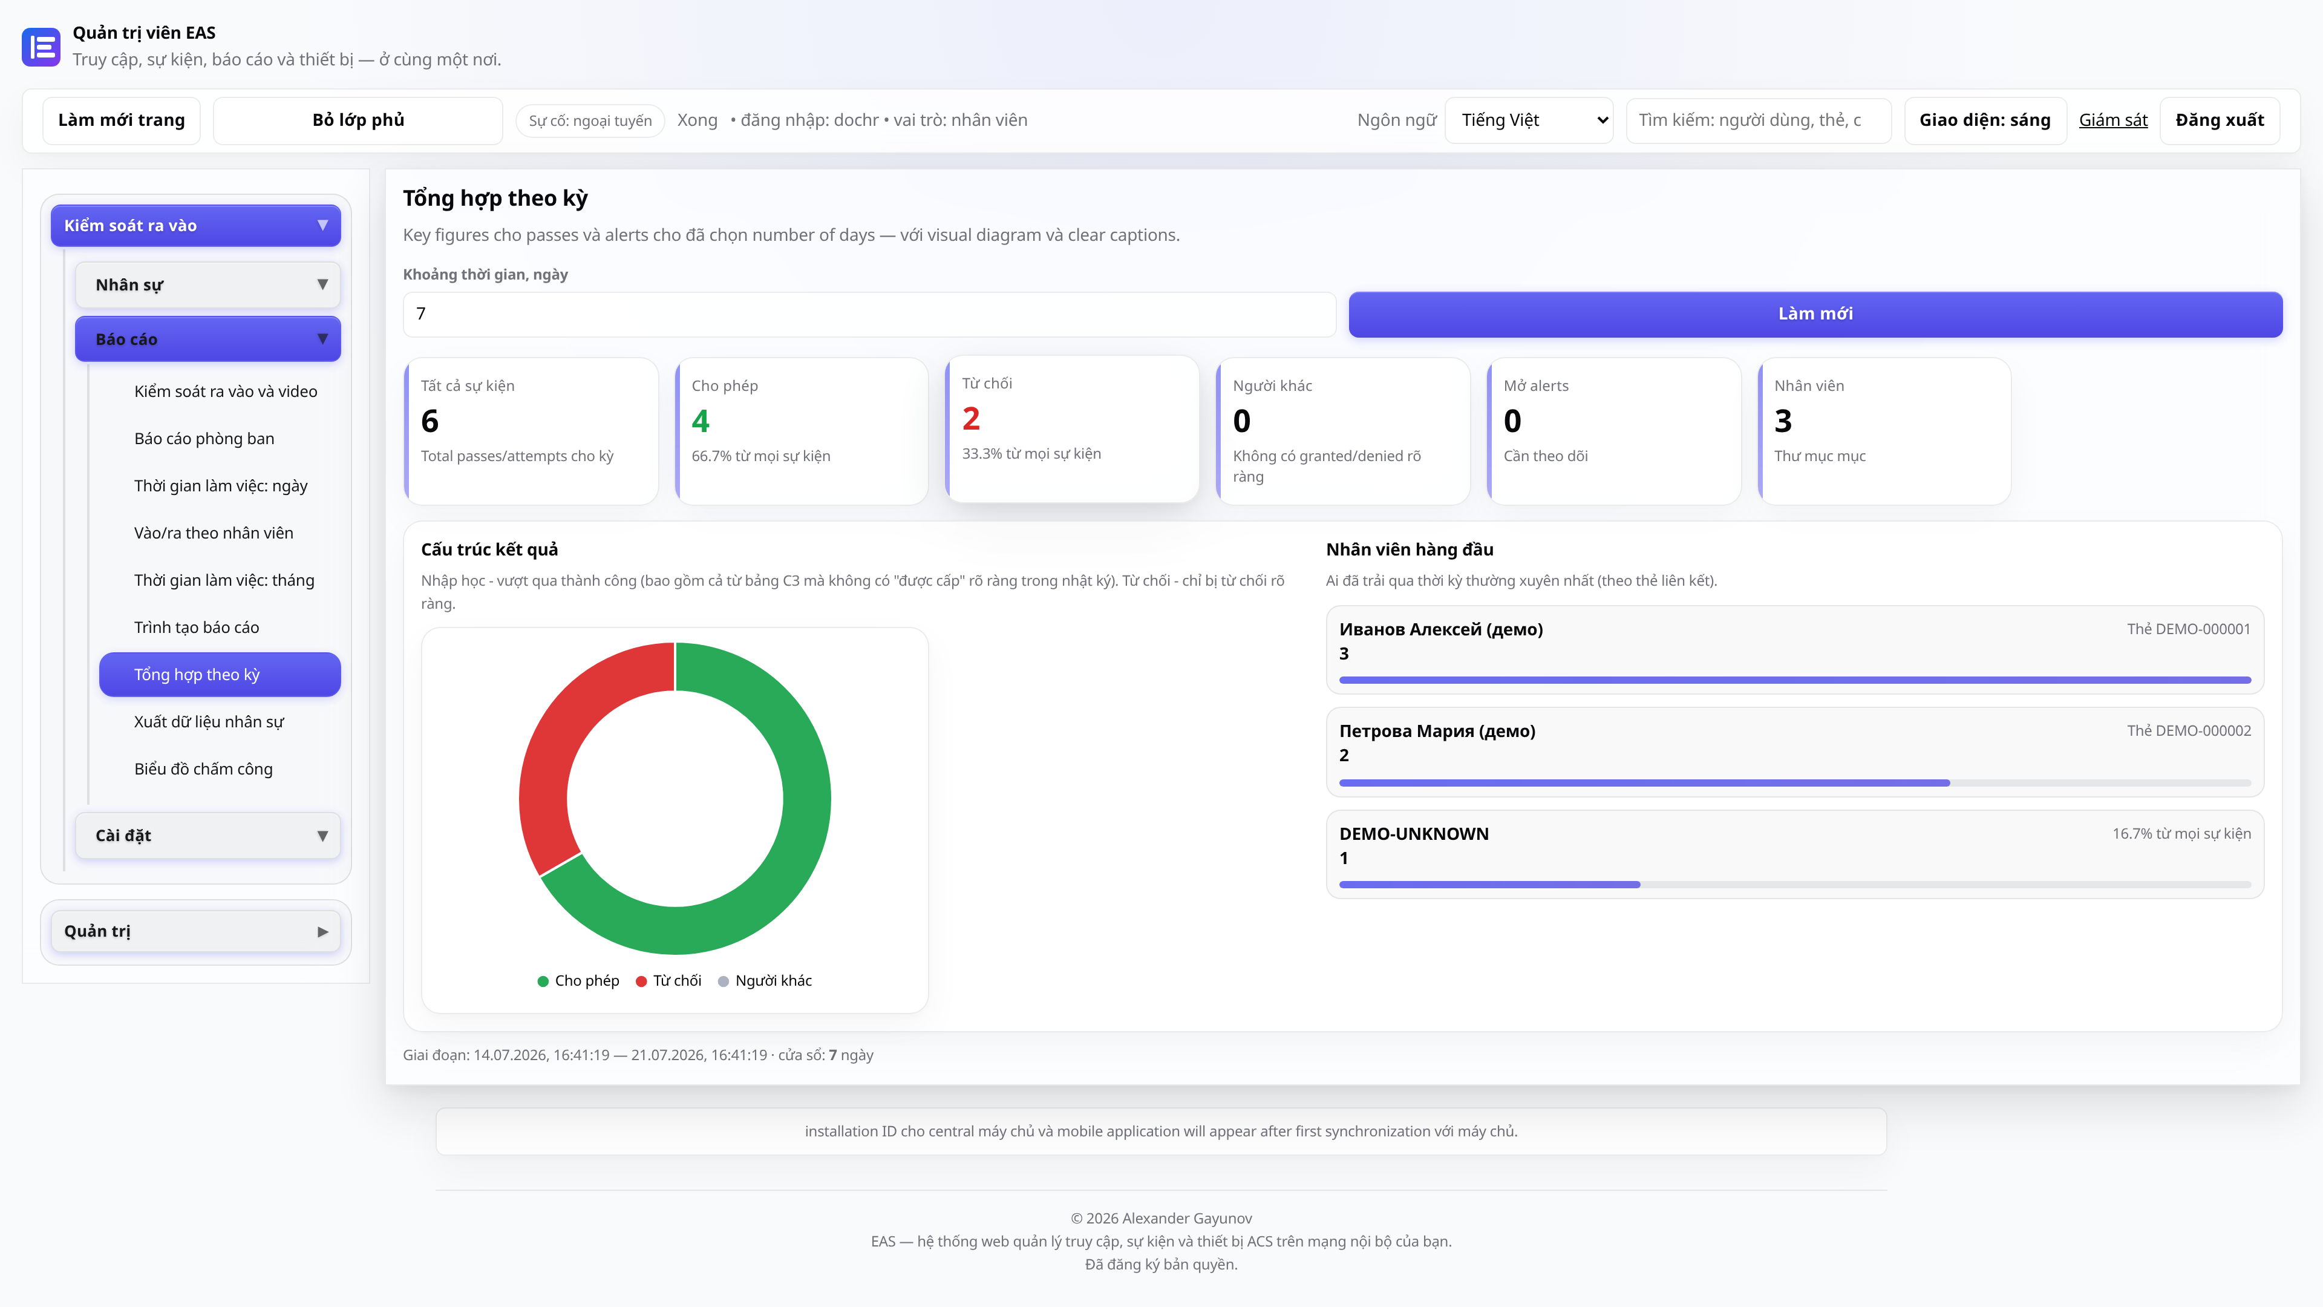The width and height of the screenshot is (2323, 1307).
Task: Toggle the Người khác legend dot
Action: [x=724, y=981]
